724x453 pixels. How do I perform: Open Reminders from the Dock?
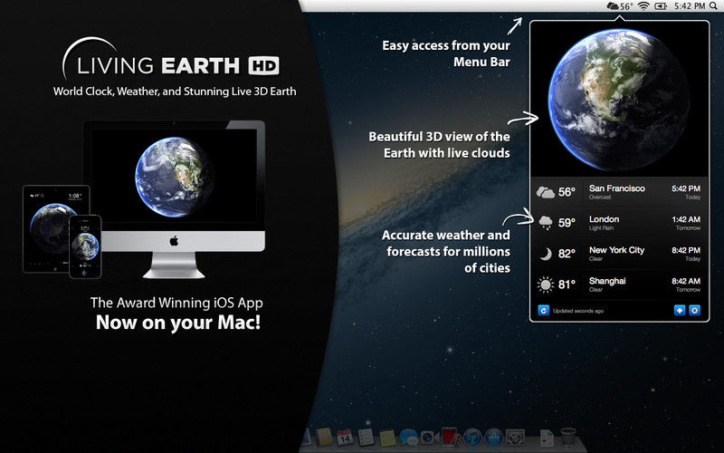click(x=366, y=437)
